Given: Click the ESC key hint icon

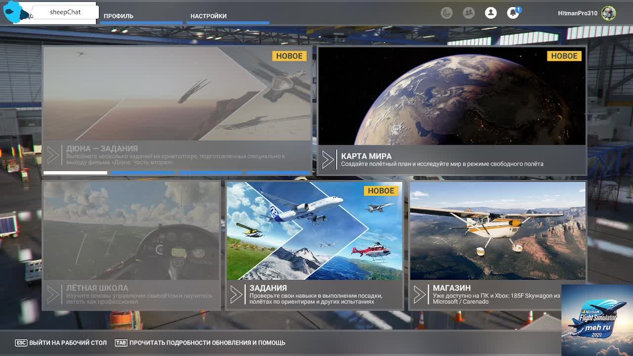Looking at the screenshot, I should tap(21, 343).
